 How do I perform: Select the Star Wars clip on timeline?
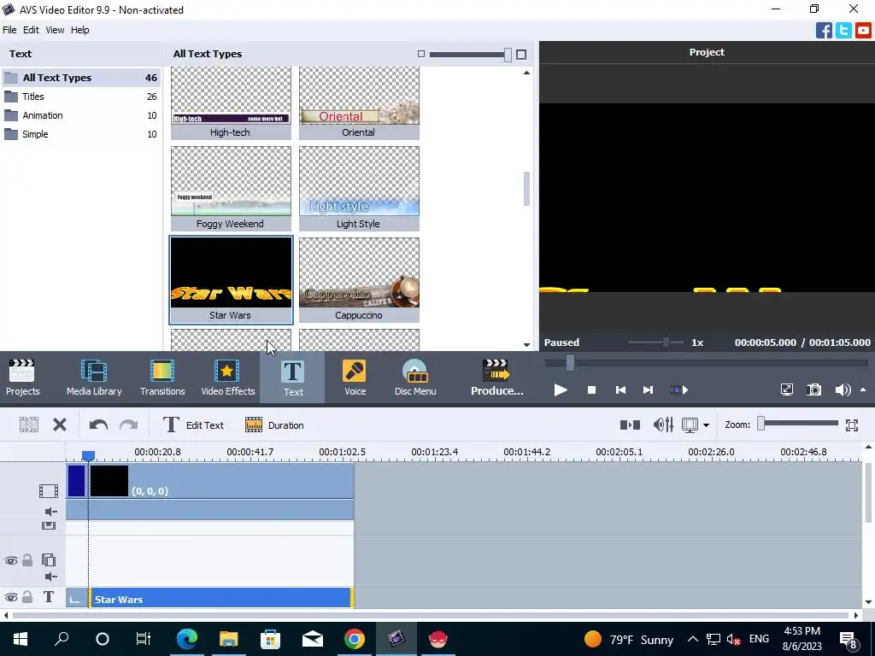221,599
